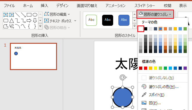Click the rotation handle above the circle
The height and width of the screenshot is (110, 192).
click(122, 78)
